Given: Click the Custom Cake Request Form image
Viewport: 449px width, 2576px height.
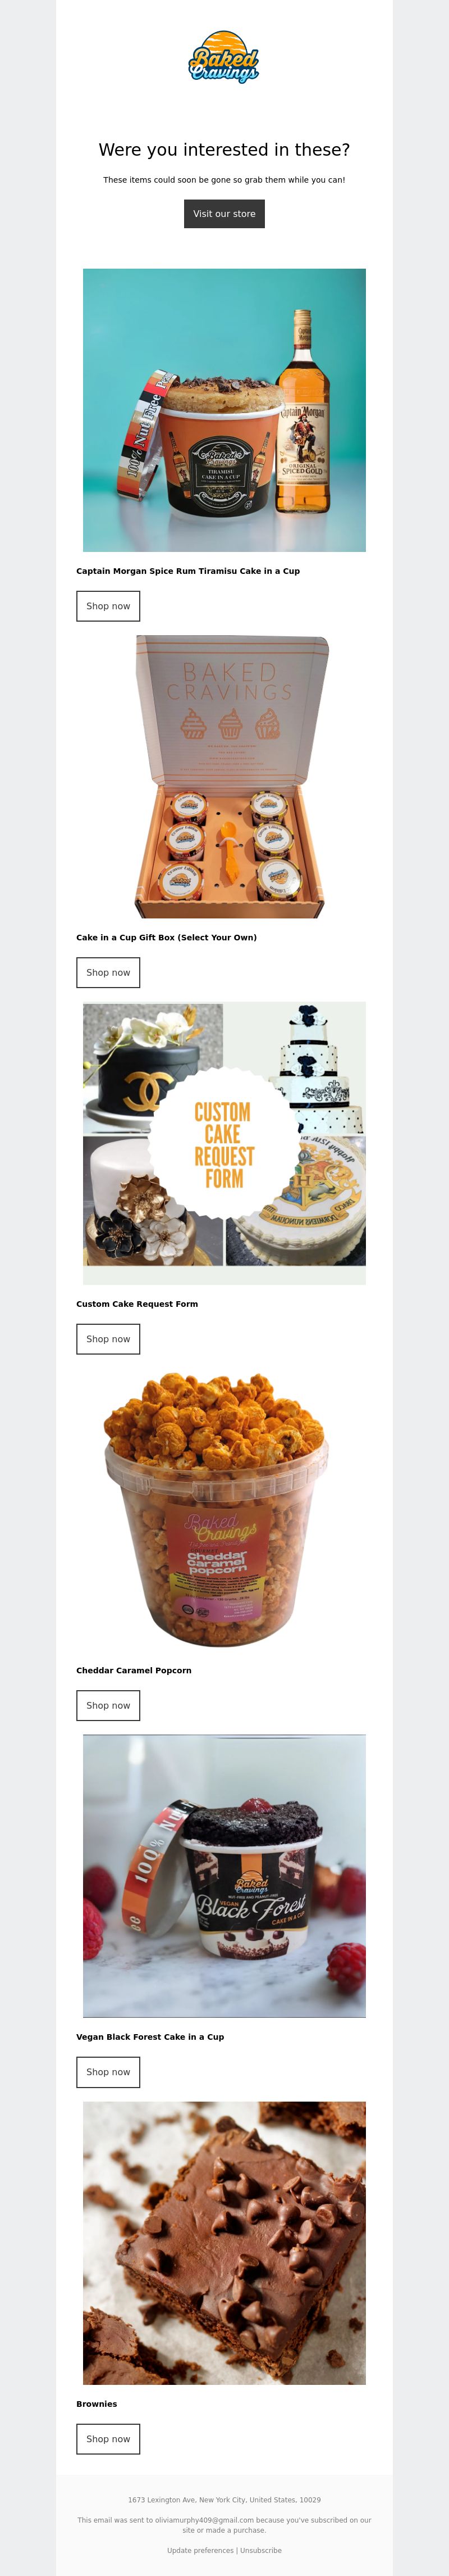Looking at the screenshot, I should (x=224, y=1143).
